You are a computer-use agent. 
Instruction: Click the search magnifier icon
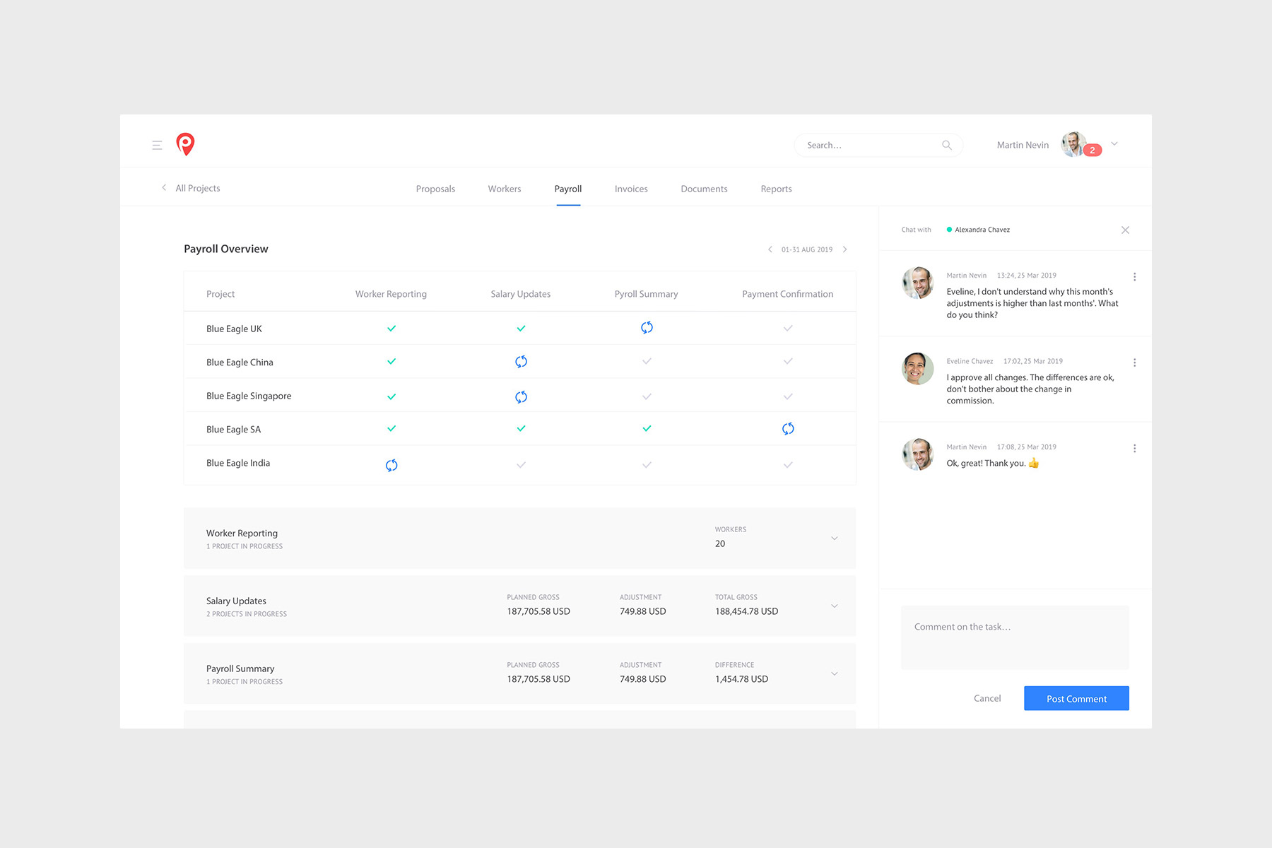(947, 145)
